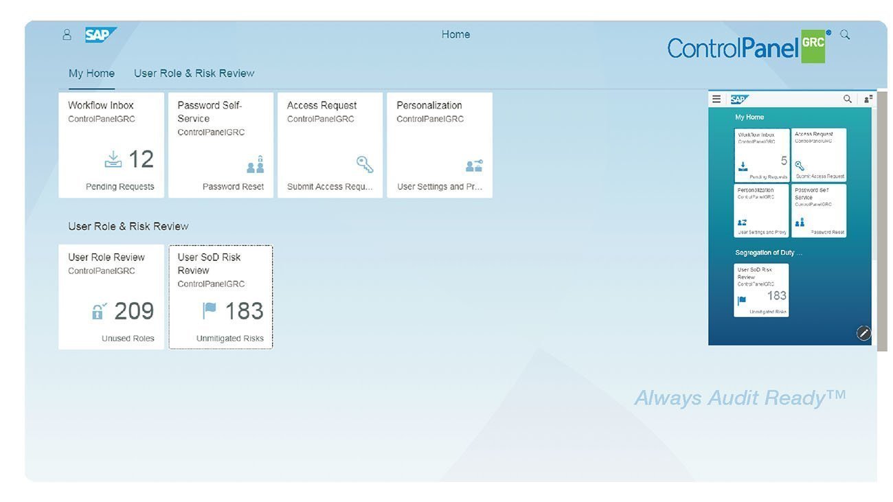The image size is (893, 502).
Task: Click the SAP logo in the main header
Action: point(101,35)
